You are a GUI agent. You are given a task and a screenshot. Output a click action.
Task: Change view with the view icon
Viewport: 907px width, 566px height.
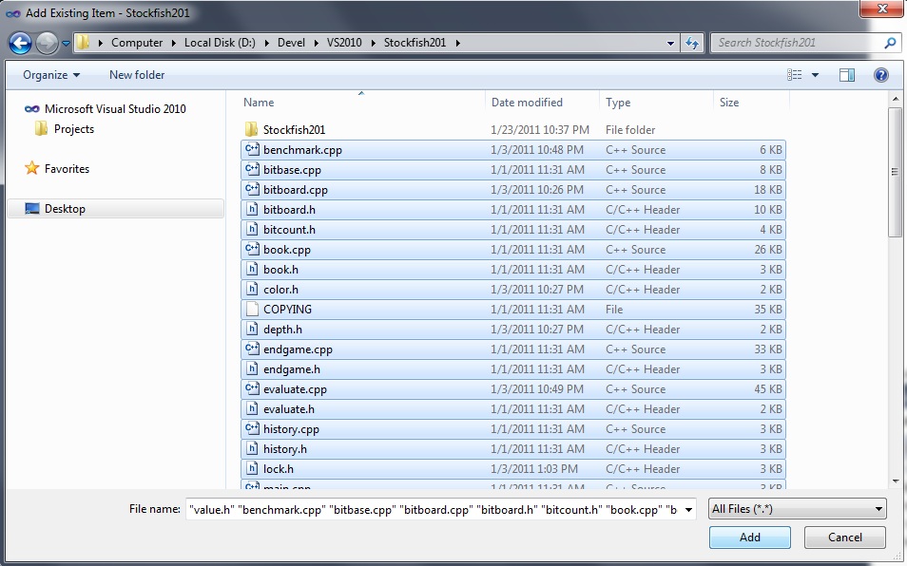pos(794,75)
